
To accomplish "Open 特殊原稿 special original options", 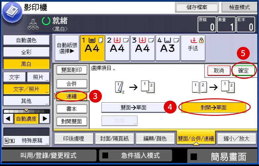I will click(26, 140).
